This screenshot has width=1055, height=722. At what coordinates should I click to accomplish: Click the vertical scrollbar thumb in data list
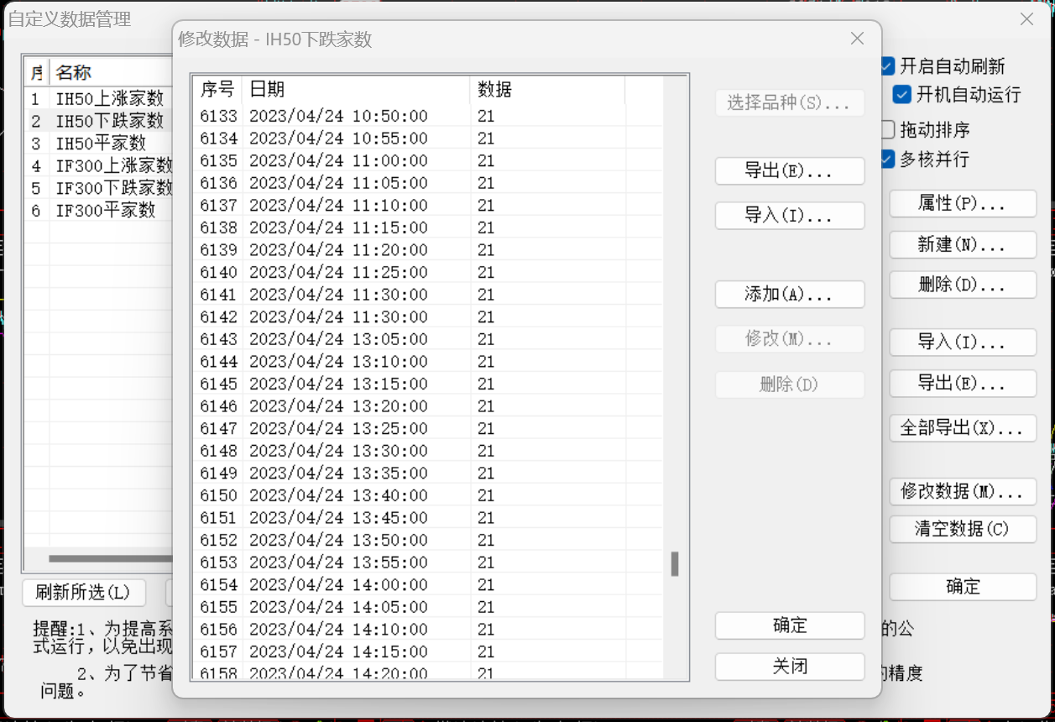click(675, 564)
